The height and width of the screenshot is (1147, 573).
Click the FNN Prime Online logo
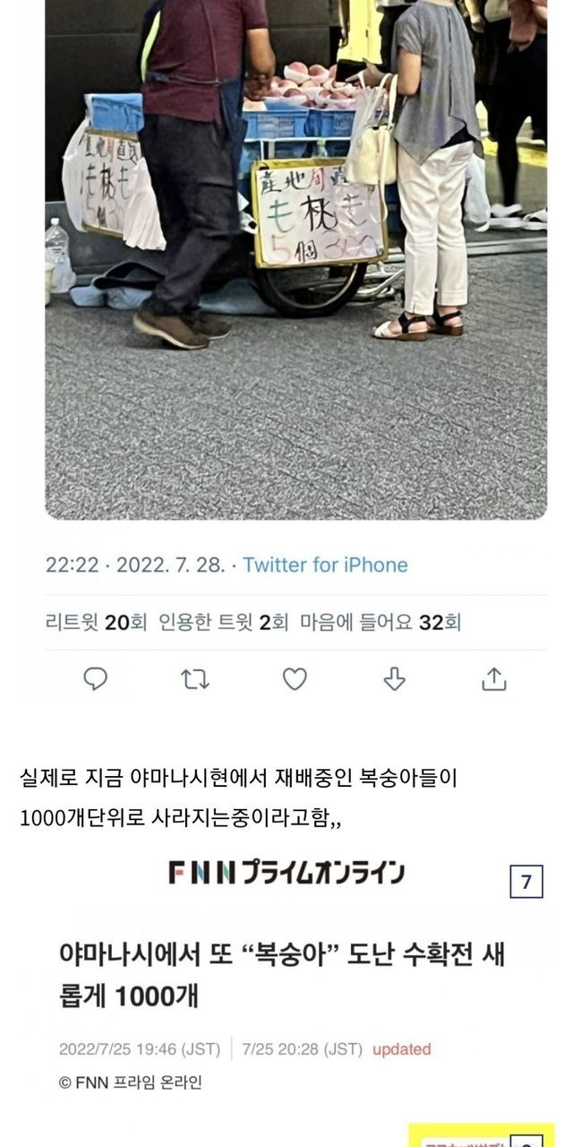coord(286,872)
